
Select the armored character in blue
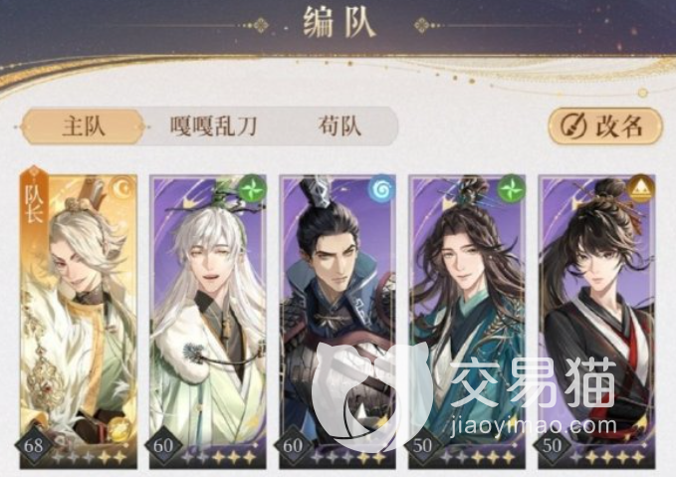click(338, 322)
